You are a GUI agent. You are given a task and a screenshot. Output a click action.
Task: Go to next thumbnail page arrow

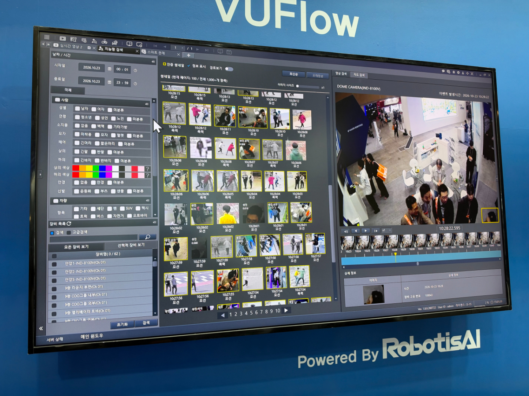coord(287,310)
